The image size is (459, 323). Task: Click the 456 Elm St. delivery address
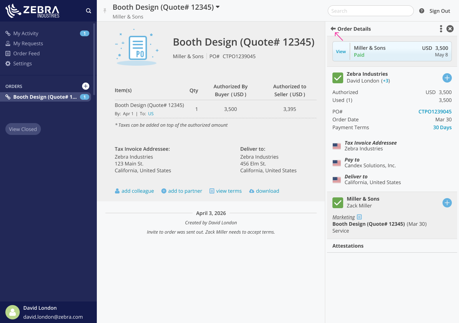tap(253, 164)
